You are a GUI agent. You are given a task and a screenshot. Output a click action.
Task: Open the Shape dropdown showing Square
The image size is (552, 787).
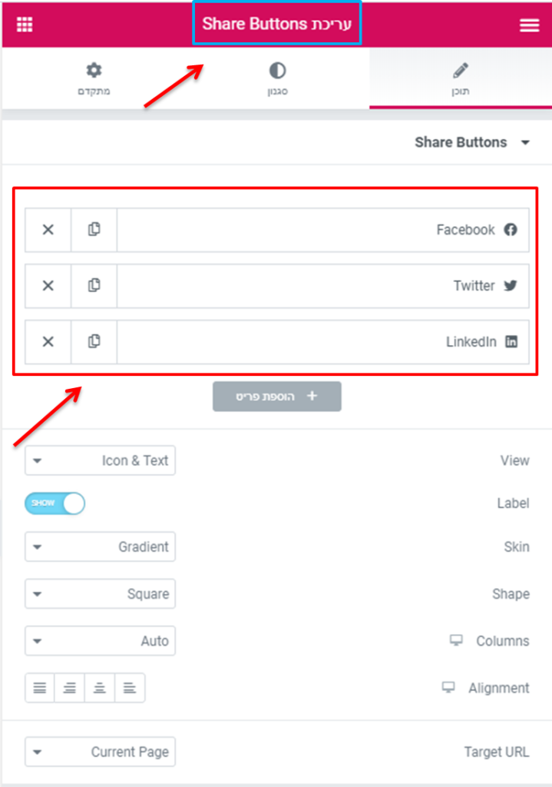click(x=101, y=594)
